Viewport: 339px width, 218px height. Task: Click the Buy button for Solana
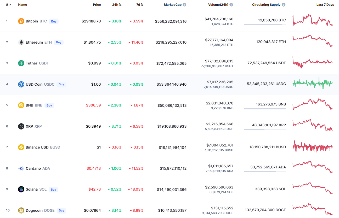[53, 190]
